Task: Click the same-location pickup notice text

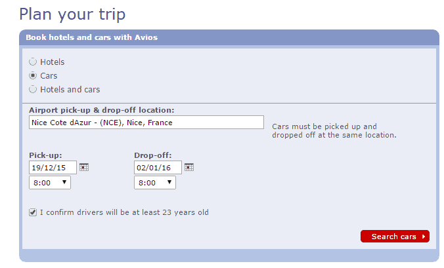Action: pyautogui.click(x=334, y=130)
